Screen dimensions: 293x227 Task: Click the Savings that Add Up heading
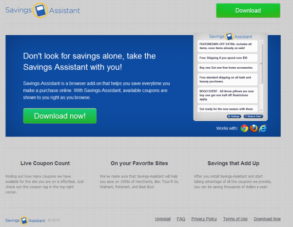pyautogui.click(x=234, y=163)
